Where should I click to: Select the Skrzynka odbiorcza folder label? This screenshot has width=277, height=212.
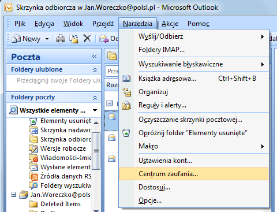click(66, 139)
